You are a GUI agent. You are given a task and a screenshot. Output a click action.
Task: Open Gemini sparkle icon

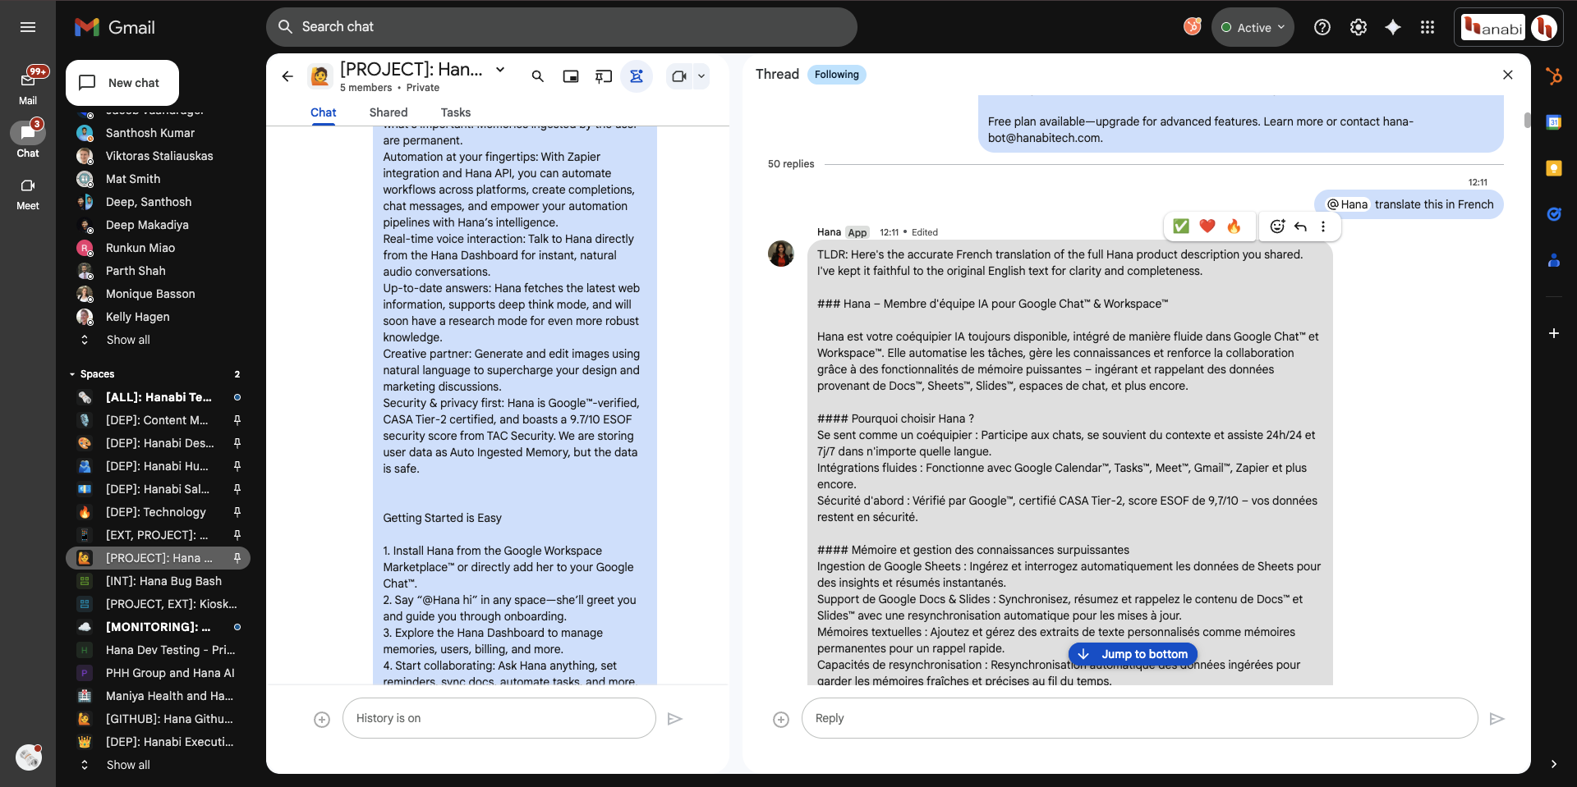point(1393,27)
